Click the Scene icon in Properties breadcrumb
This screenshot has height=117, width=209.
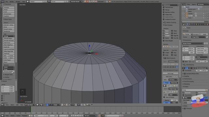click(185, 28)
